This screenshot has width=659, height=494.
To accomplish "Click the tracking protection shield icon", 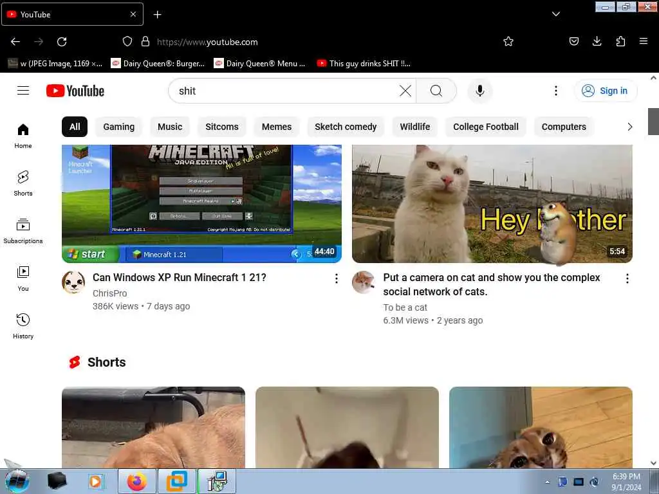I will (x=127, y=41).
